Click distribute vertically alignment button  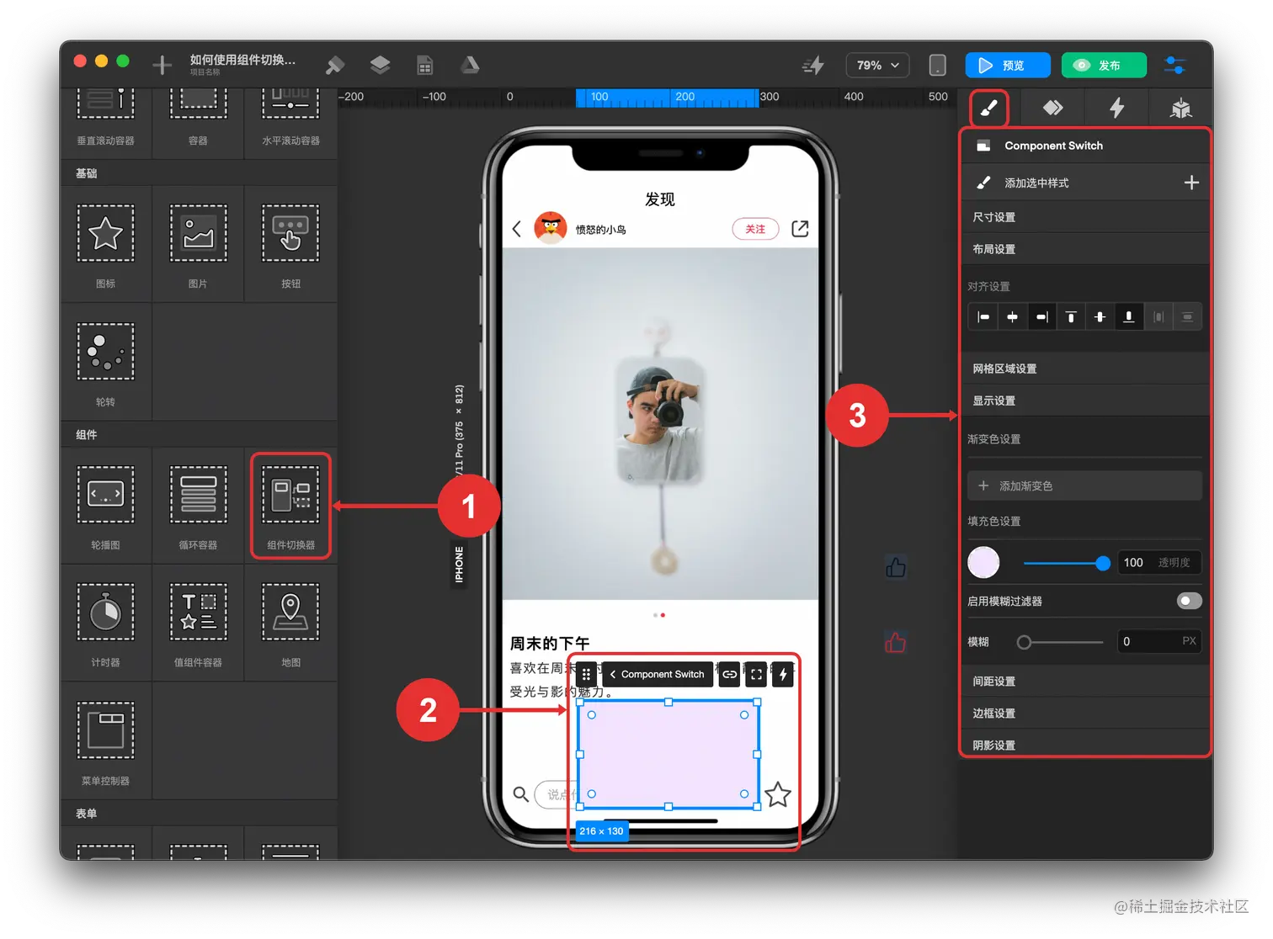[1187, 317]
